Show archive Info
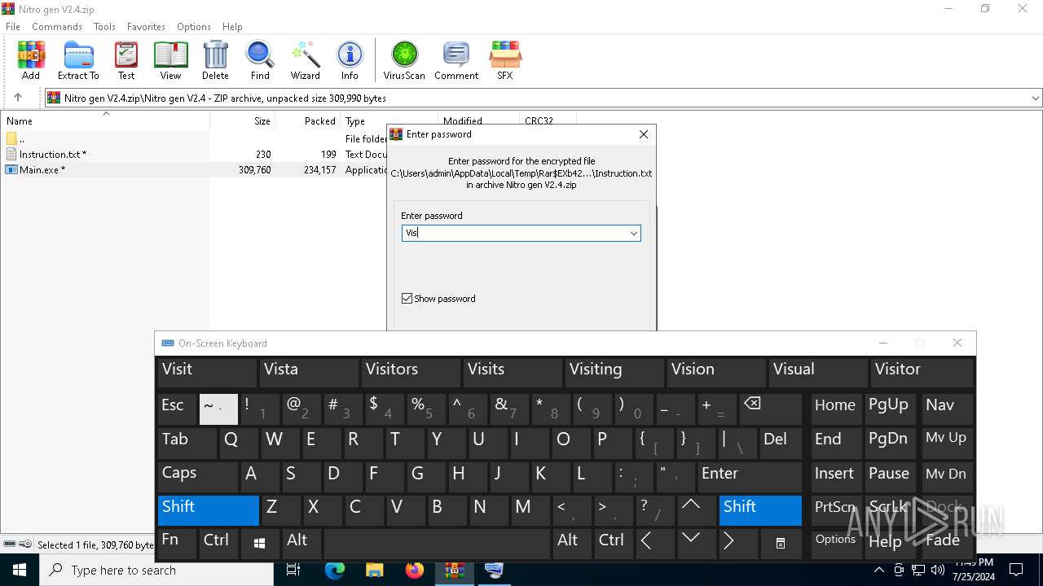The width and height of the screenshot is (1043, 586). point(350,60)
